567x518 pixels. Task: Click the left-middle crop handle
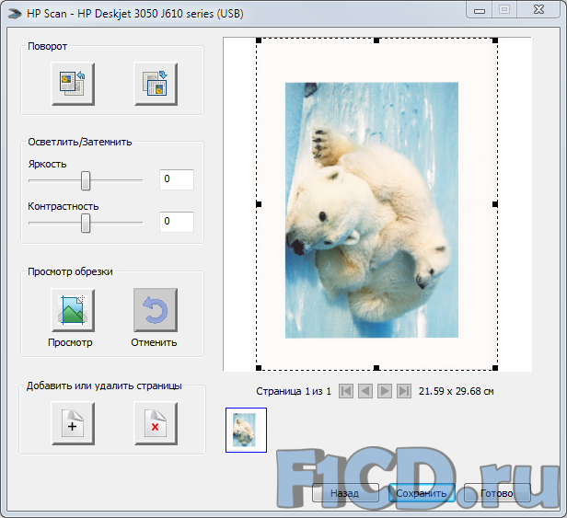[259, 204]
